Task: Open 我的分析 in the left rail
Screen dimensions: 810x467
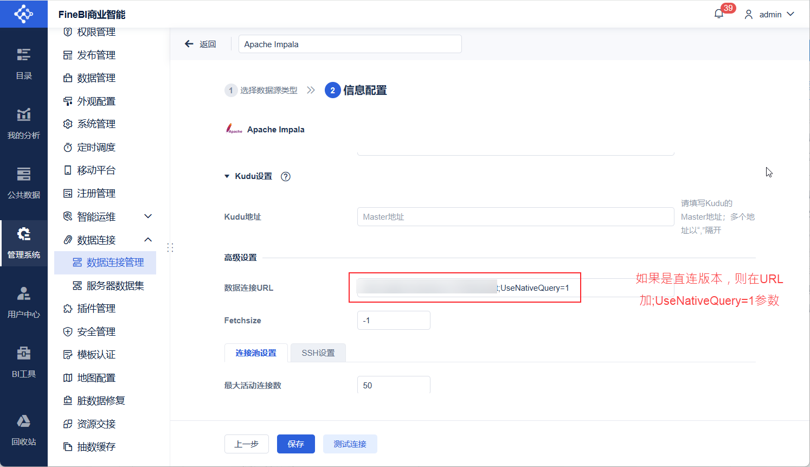Action: point(24,123)
